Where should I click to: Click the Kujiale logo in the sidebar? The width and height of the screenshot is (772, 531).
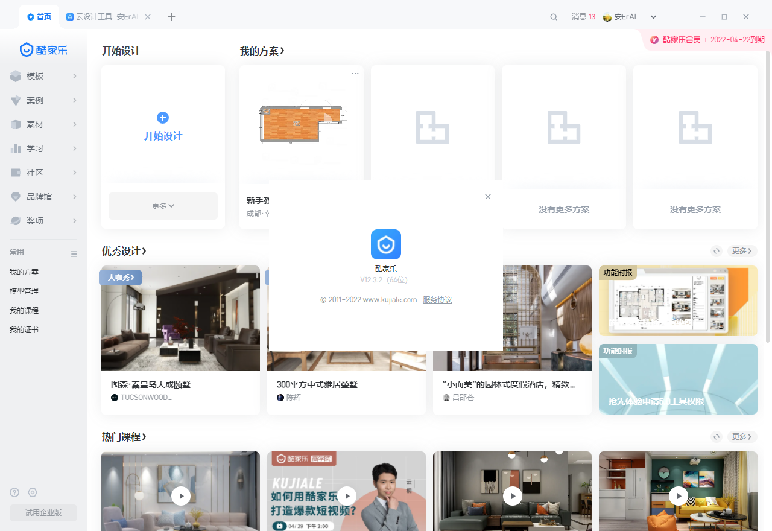click(x=43, y=49)
